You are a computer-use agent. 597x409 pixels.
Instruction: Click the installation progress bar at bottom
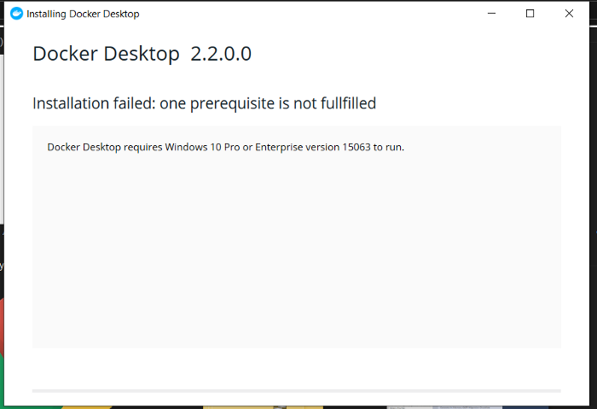pos(296,391)
